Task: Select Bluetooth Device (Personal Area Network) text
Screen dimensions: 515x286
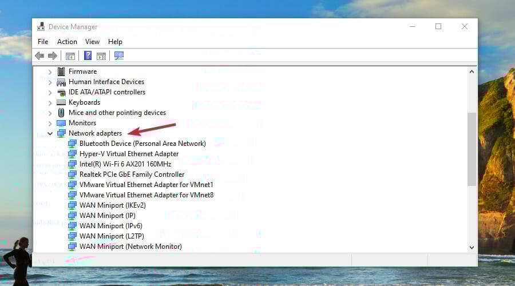Action: 142,144
